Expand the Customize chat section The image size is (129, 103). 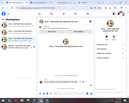110,45
